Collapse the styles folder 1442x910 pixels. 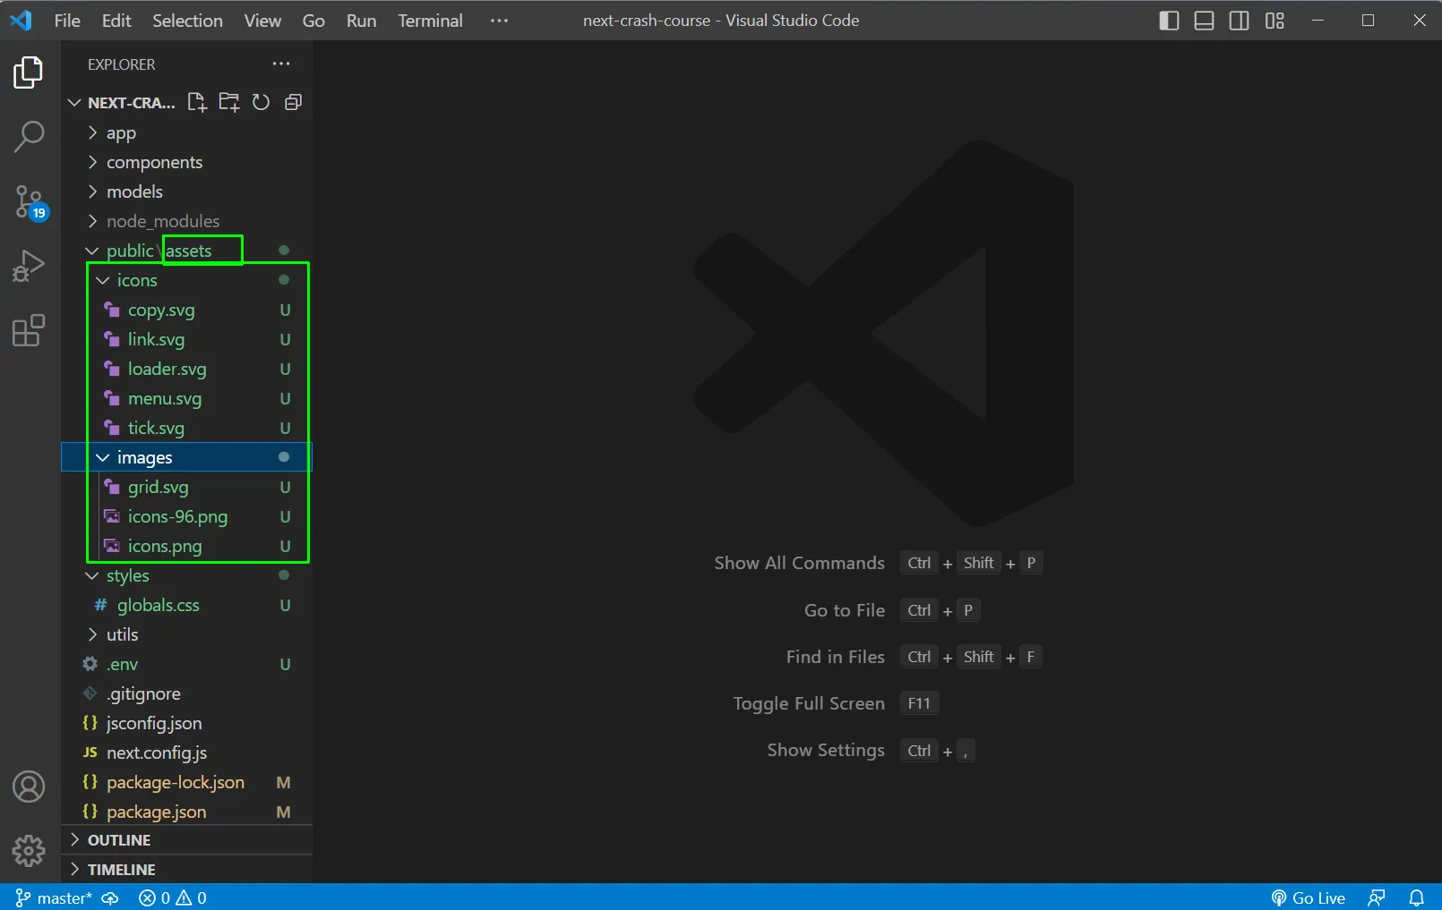pyautogui.click(x=186, y=575)
